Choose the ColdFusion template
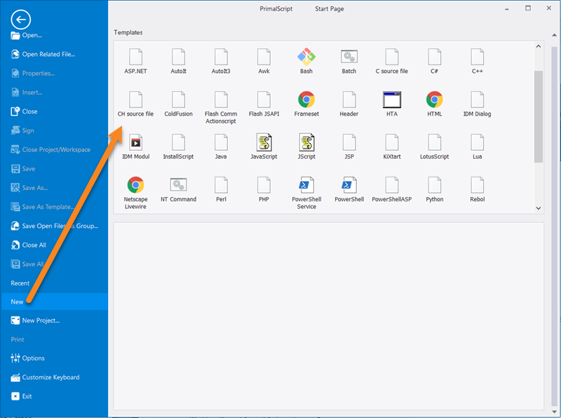Viewport: 561px width, 418px height. (x=178, y=104)
